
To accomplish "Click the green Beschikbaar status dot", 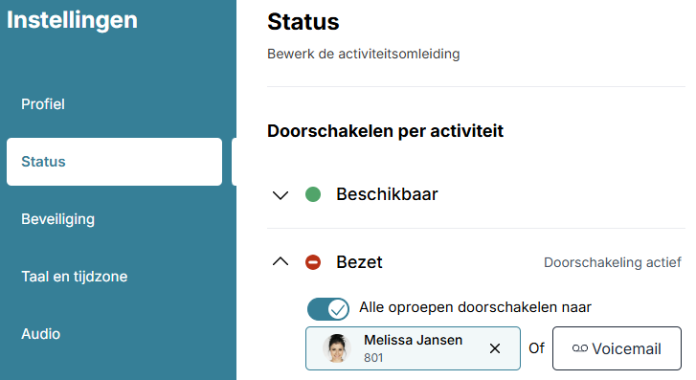I will click(x=313, y=194).
